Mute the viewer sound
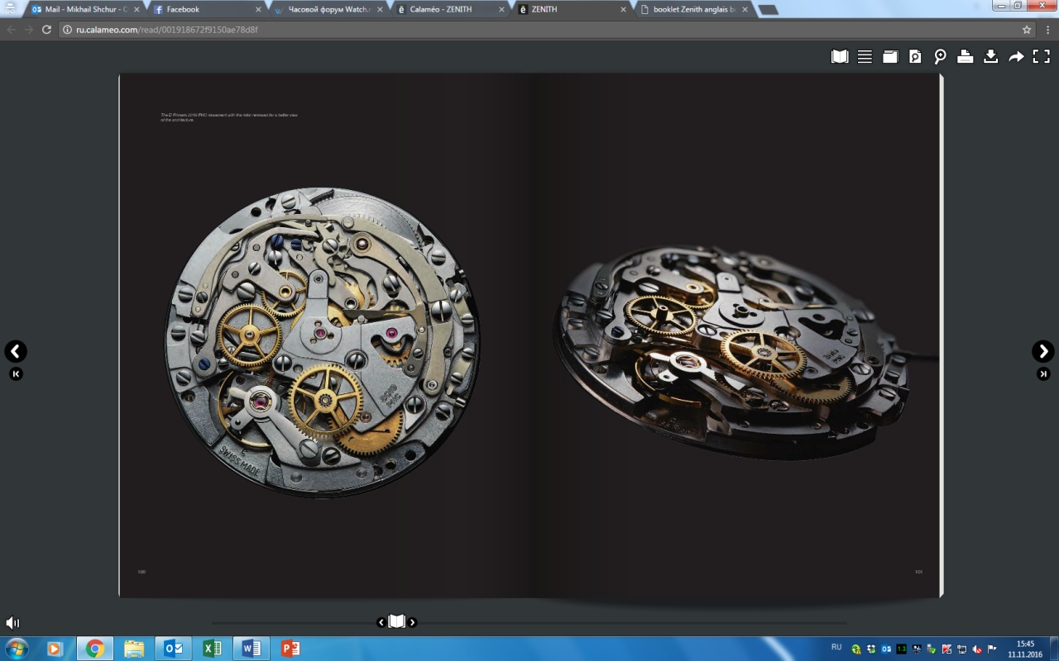The height and width of the screenshot is (661, 1059). 12,622
